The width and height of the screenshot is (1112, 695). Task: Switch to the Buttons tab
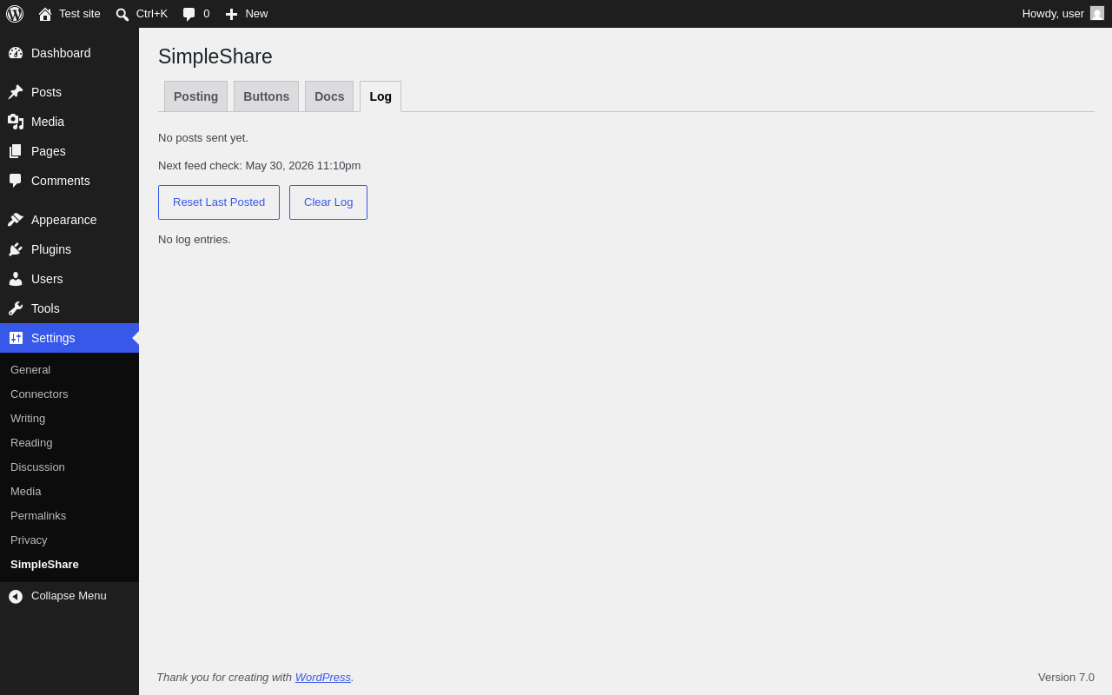click(x=266, y=96)
